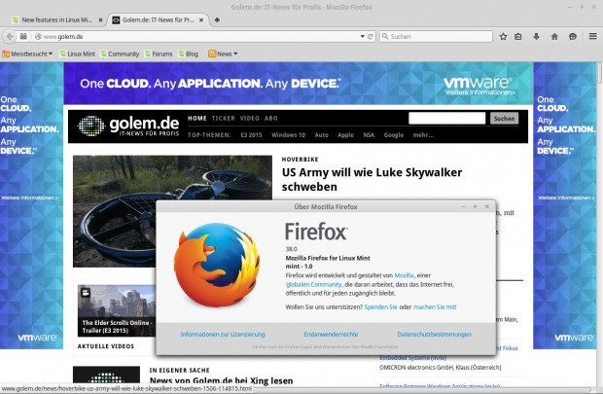The image size is (603, 394).
Task: Go back with the browser Back arrow
Action: point(10,37)
